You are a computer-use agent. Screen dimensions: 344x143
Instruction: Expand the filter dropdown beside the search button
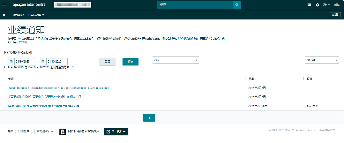point(176,60)
